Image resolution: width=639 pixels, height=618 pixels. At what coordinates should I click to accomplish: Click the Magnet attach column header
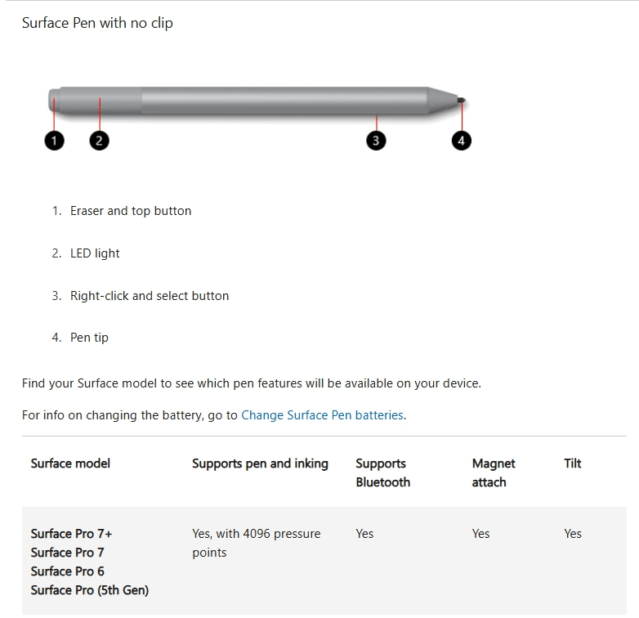tap(494, 472)
